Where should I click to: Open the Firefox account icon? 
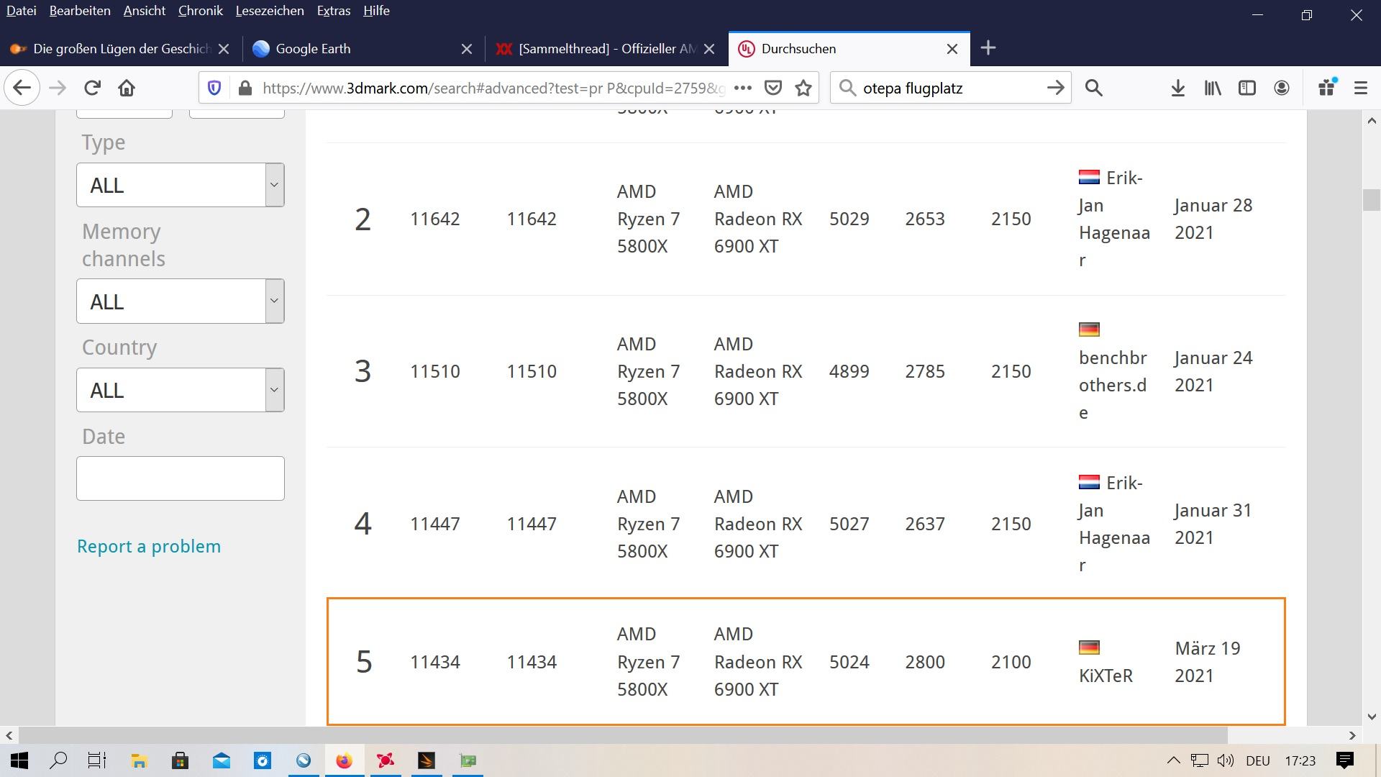click(x=1282, y=88)
